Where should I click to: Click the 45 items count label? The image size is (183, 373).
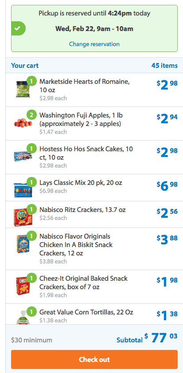(x=164, y=65)
